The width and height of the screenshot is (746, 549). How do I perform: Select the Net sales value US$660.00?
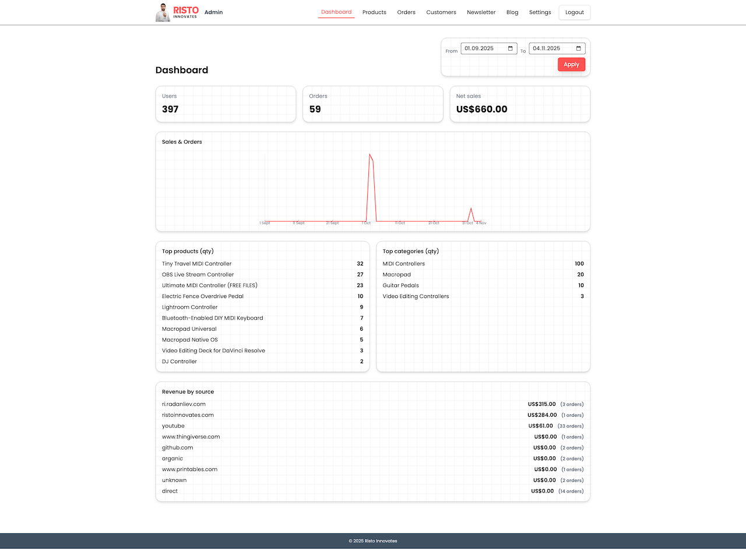coord(482,109)
